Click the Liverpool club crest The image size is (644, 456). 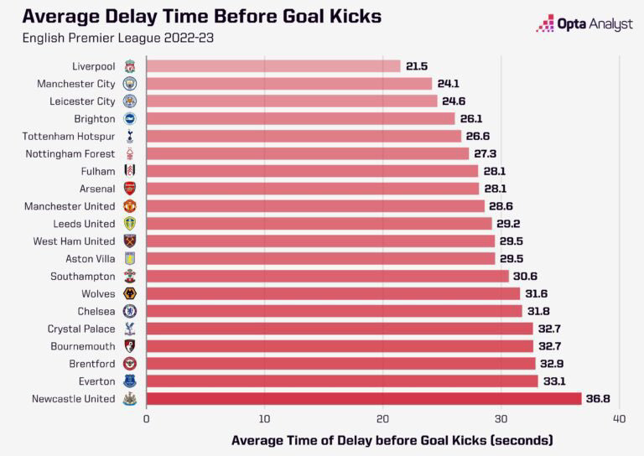point(130,66)
